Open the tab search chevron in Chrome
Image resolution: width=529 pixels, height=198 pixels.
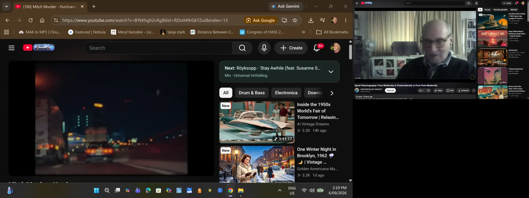coord(6,6)
